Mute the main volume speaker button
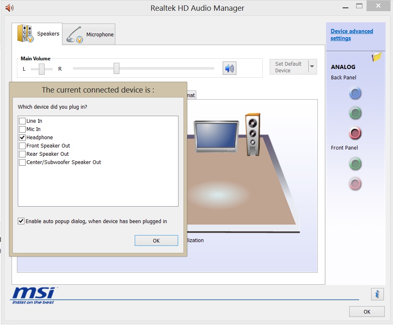 tap(229, 68)
